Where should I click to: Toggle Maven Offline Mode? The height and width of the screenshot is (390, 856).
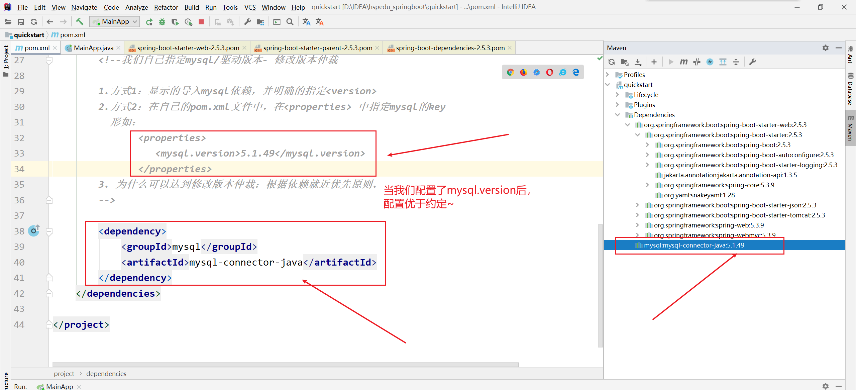pos(697,62)
